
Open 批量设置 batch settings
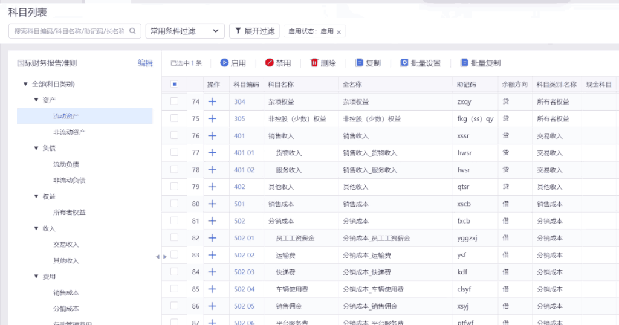tap(420, 63)
